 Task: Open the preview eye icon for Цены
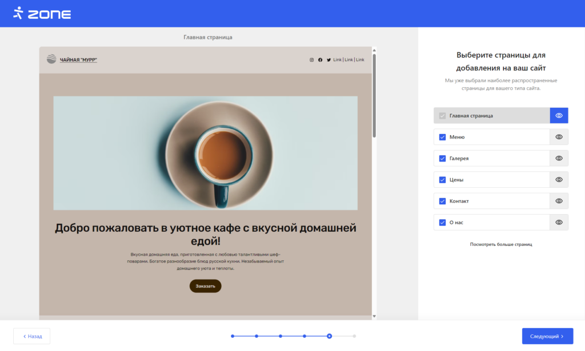click(559, 179)
